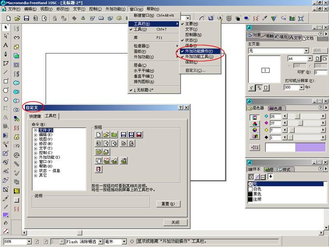Screen dimensions: 329x247
Task: Expand 编辑(E) tree node
Action: point(35,135)
